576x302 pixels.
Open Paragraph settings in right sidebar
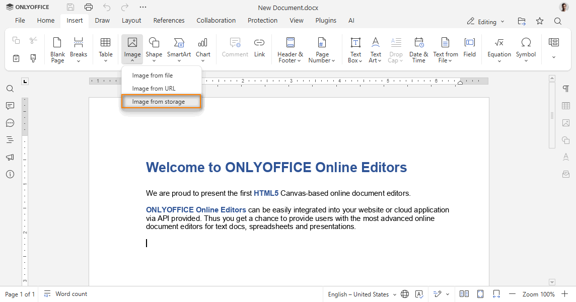pos(566,89)
